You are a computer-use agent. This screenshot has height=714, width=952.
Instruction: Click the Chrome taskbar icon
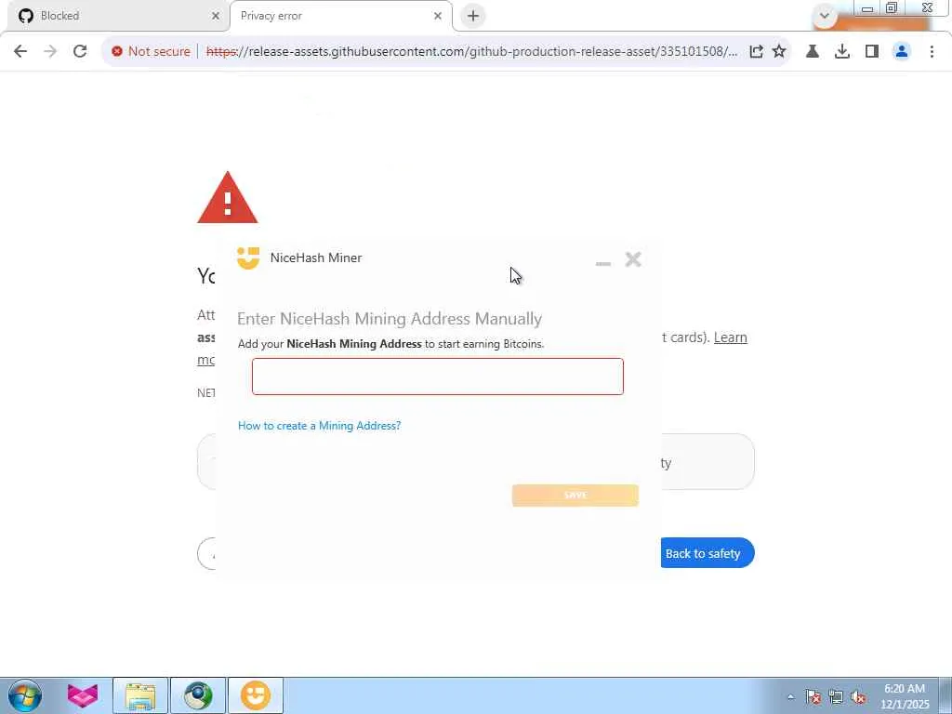tap(198, 695)
